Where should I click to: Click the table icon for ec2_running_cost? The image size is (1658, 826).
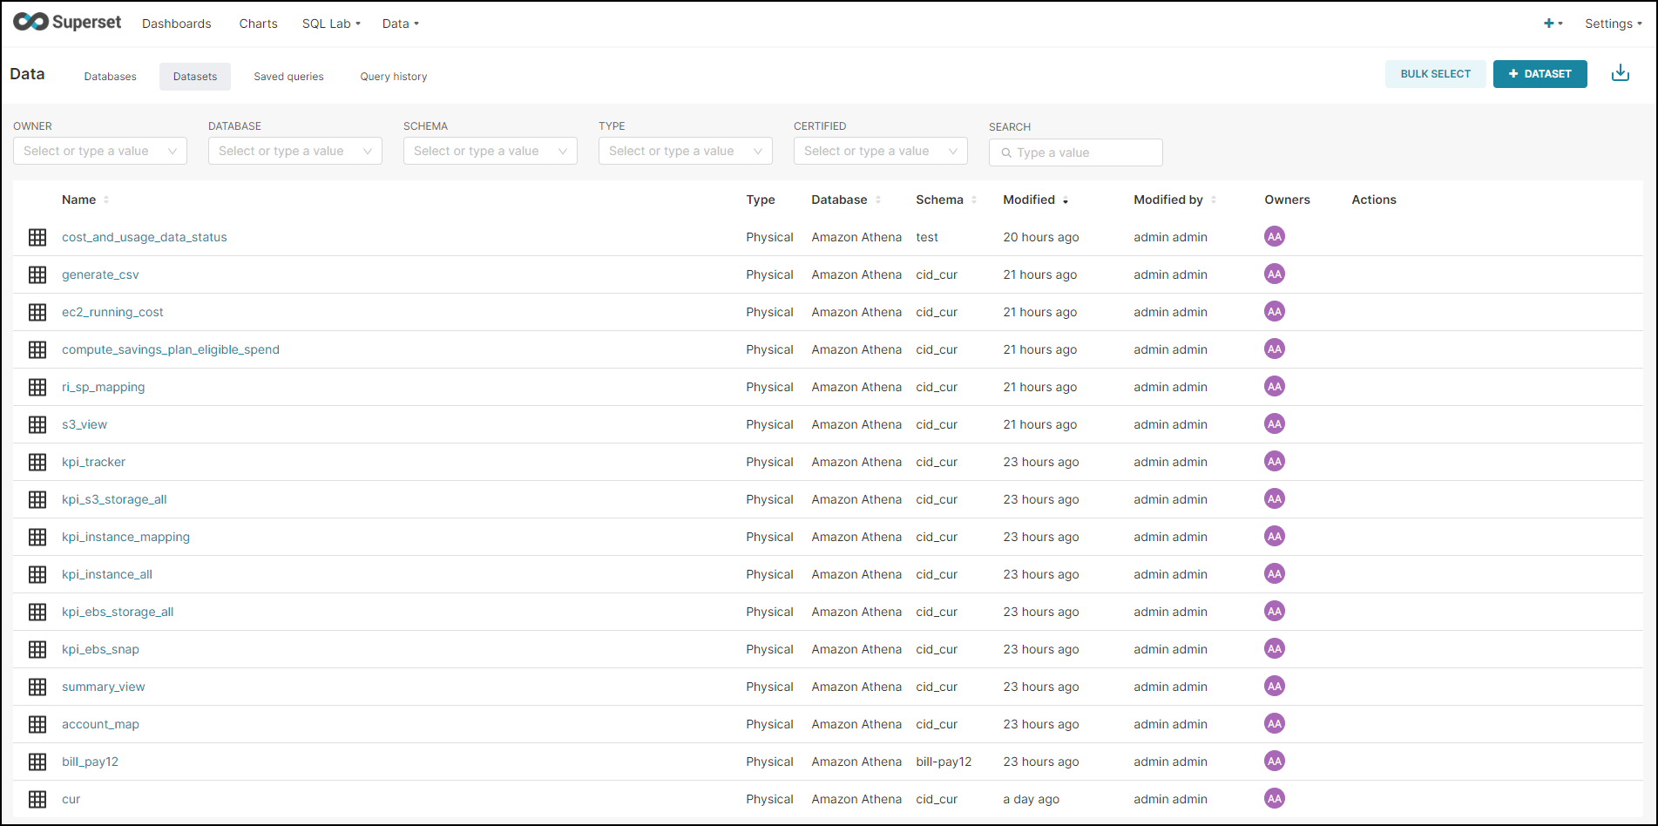pos(37,312)
